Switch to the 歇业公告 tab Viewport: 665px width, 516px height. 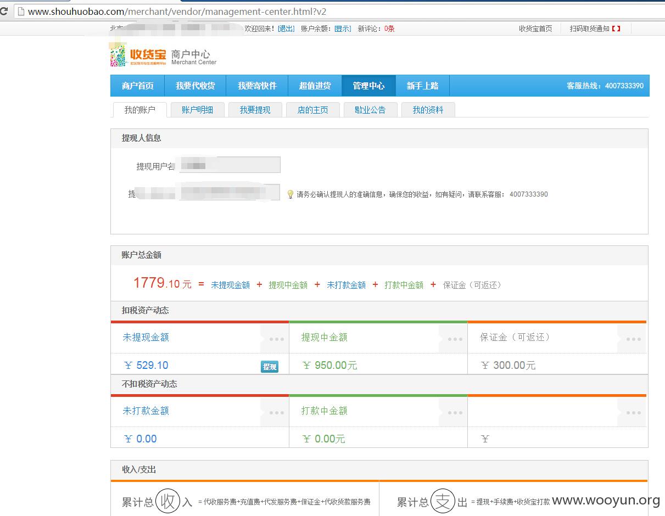tap(370, 110)
